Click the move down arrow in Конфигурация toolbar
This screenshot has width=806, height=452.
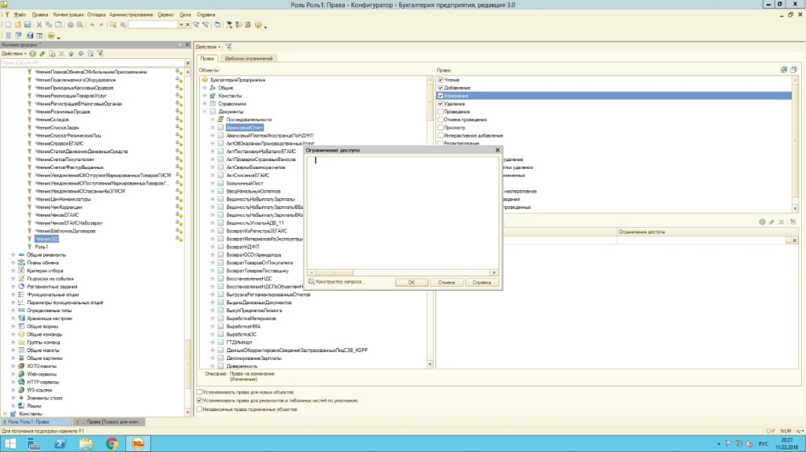pyautogui.click(x=79, y=53)
